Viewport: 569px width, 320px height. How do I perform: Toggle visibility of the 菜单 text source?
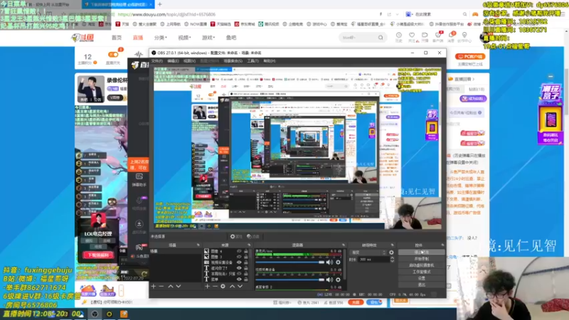[239, 279]
